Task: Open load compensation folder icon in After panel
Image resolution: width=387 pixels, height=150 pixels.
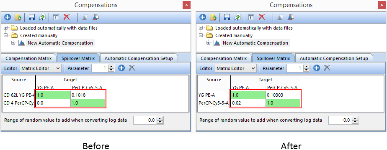Action: pyautogui.click(x=214, y=17)
